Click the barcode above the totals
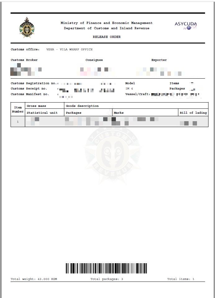 click(x=106, y=268)
